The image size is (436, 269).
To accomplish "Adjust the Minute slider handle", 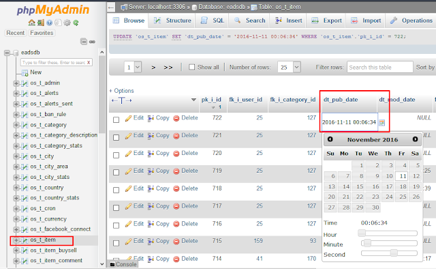I will click(x=367, y=243).
